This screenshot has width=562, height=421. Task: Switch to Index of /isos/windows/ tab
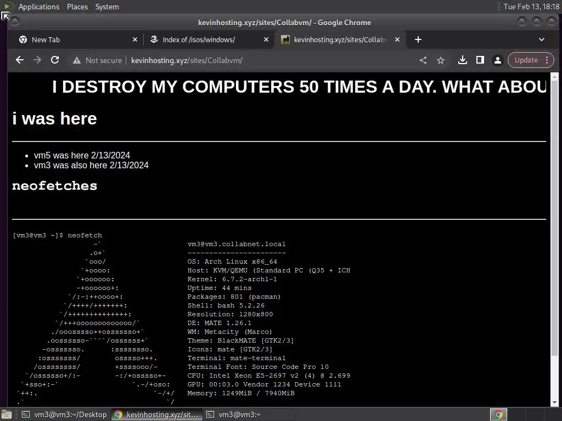[x=208, y=39]
